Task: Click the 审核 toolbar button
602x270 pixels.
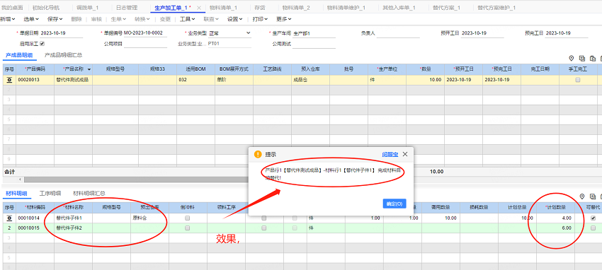Action: 97,19
